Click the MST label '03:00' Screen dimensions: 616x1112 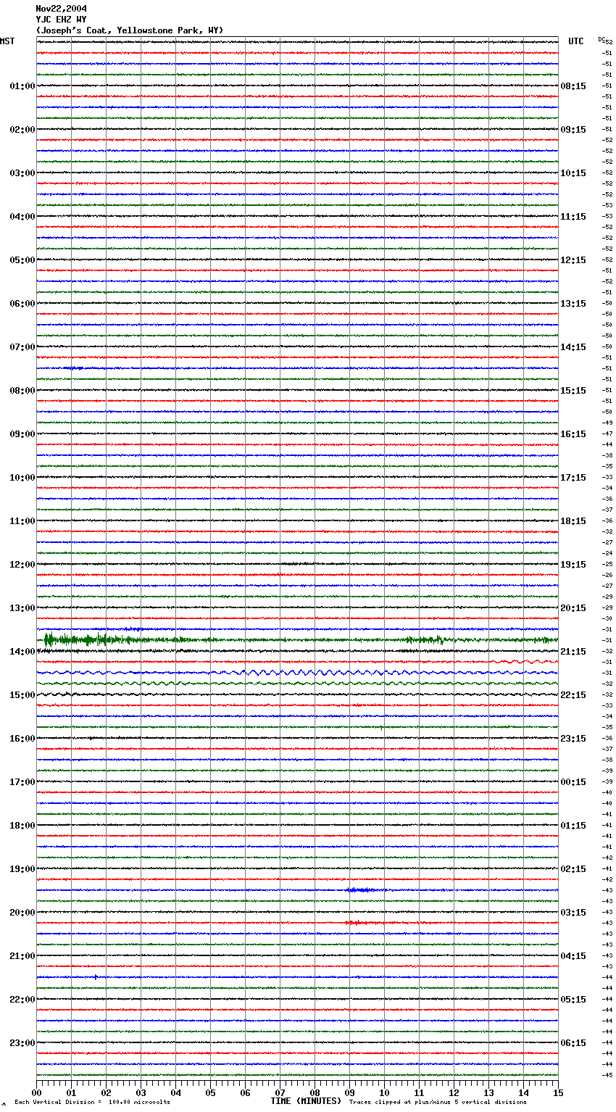(22, 173)
